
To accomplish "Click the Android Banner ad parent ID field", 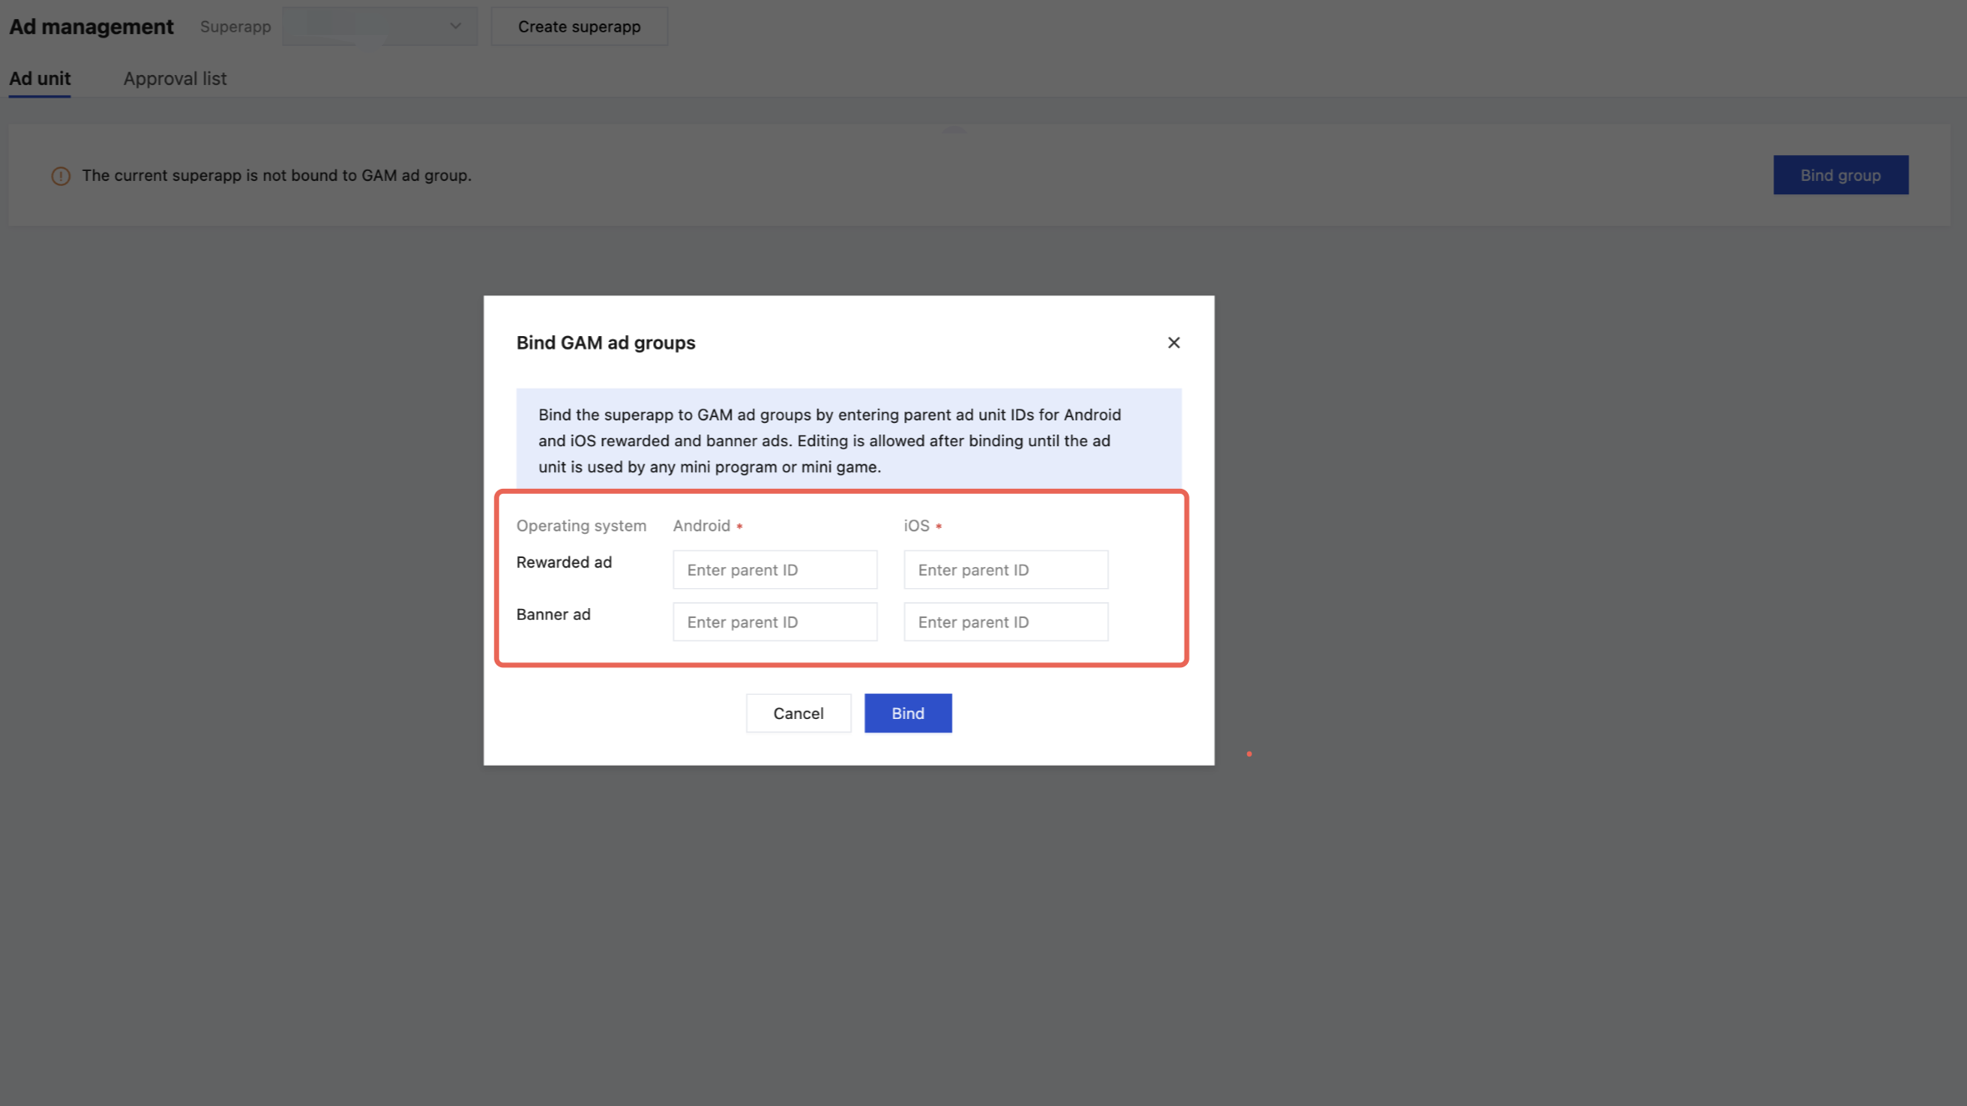I will click(x=774, y=622).
